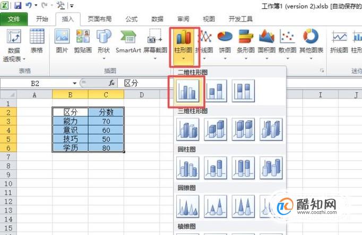Choose clustered cone chart
362x235 pixels.
click(x=188, y=206)
